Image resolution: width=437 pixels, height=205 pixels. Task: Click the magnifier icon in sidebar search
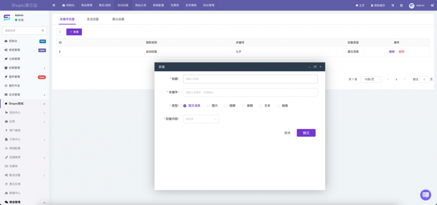43,30
